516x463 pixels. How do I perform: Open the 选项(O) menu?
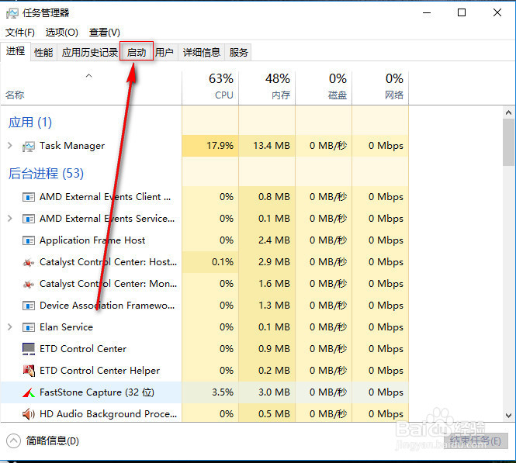61,33
